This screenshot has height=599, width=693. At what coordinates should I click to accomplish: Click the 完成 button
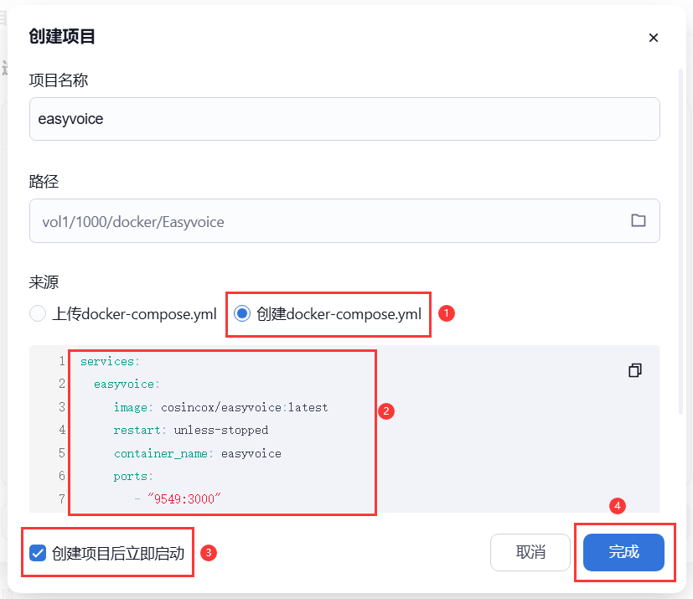[623, 552]
